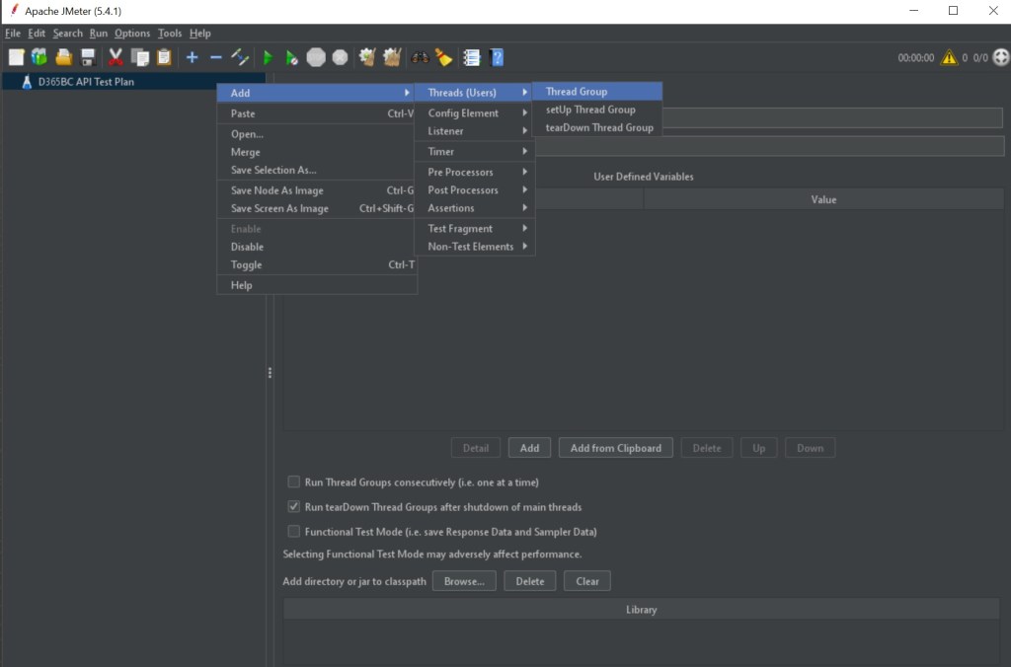The image size is (1011, 667).
Task: Choose Save Selection As in context menu
Action: 273,170
